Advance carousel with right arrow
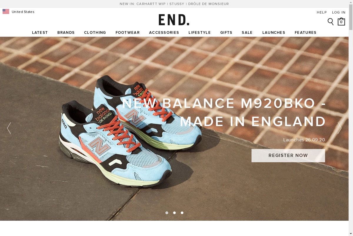The height and width of the screenshot is (236, 353). 339,128
